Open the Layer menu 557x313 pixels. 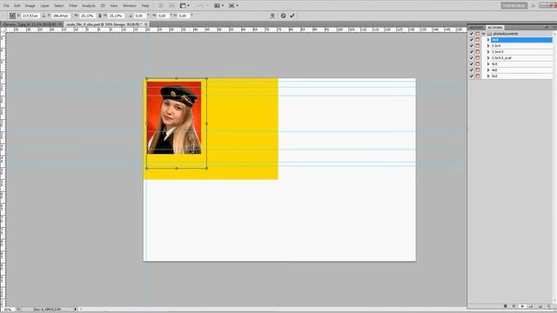(x=44, y=6)
